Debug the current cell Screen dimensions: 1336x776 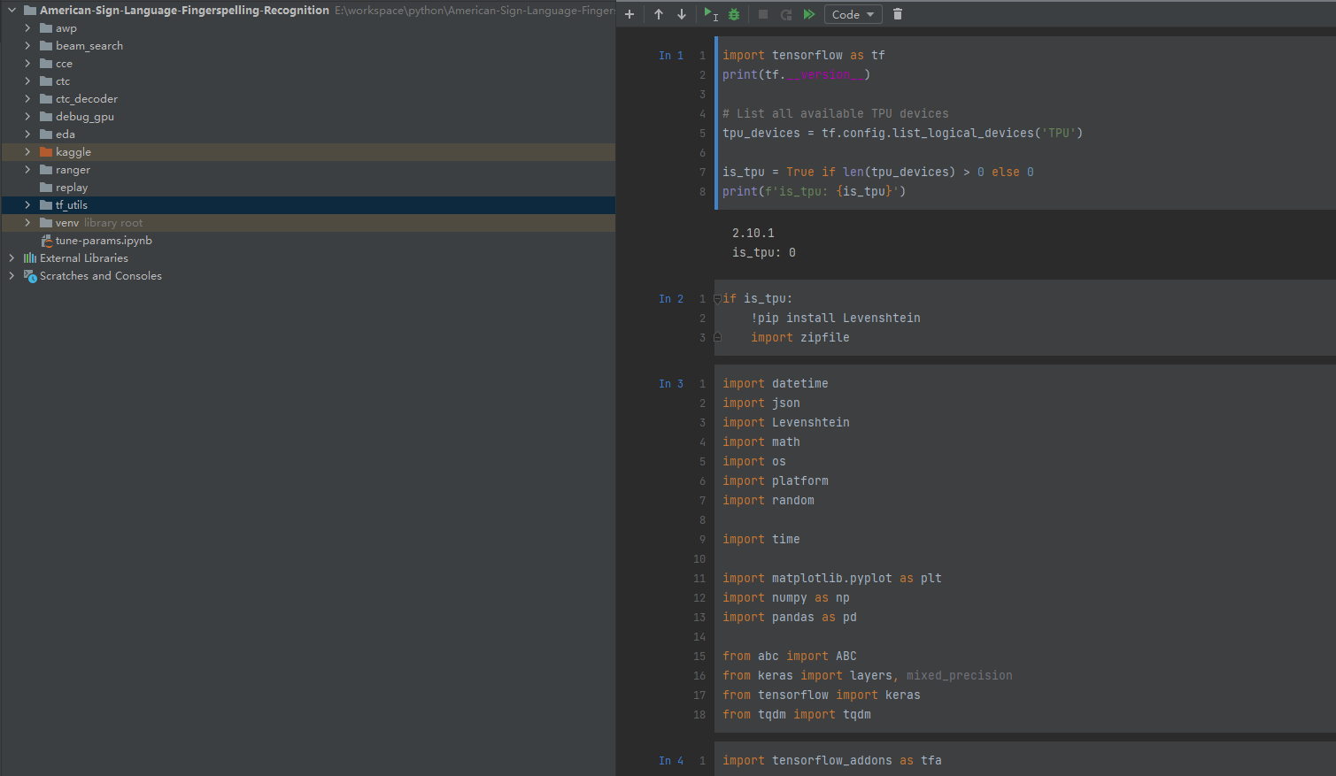734,14
